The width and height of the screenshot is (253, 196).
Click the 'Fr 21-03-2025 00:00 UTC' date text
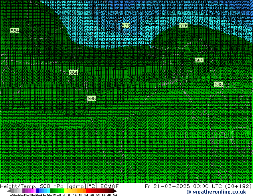[184, 186]
